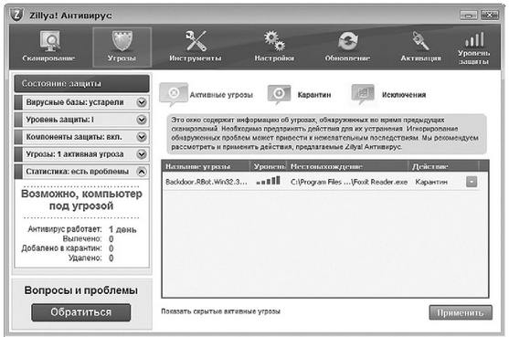
Task: Open Инструменты tools icon
Action: (x=196, y=41)
